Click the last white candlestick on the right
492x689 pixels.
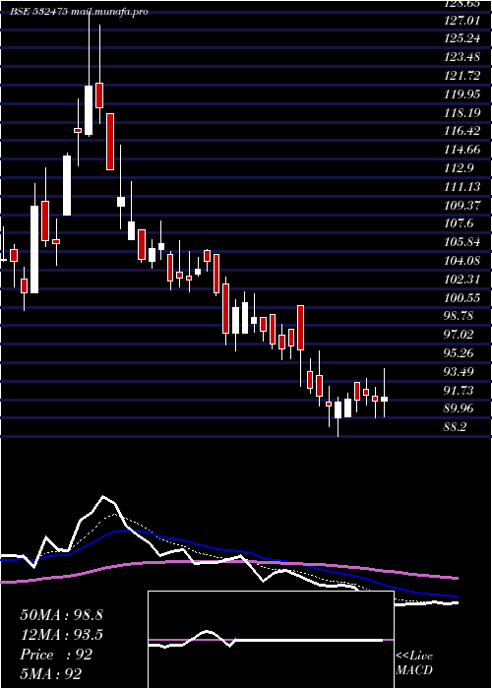point(384,399)
